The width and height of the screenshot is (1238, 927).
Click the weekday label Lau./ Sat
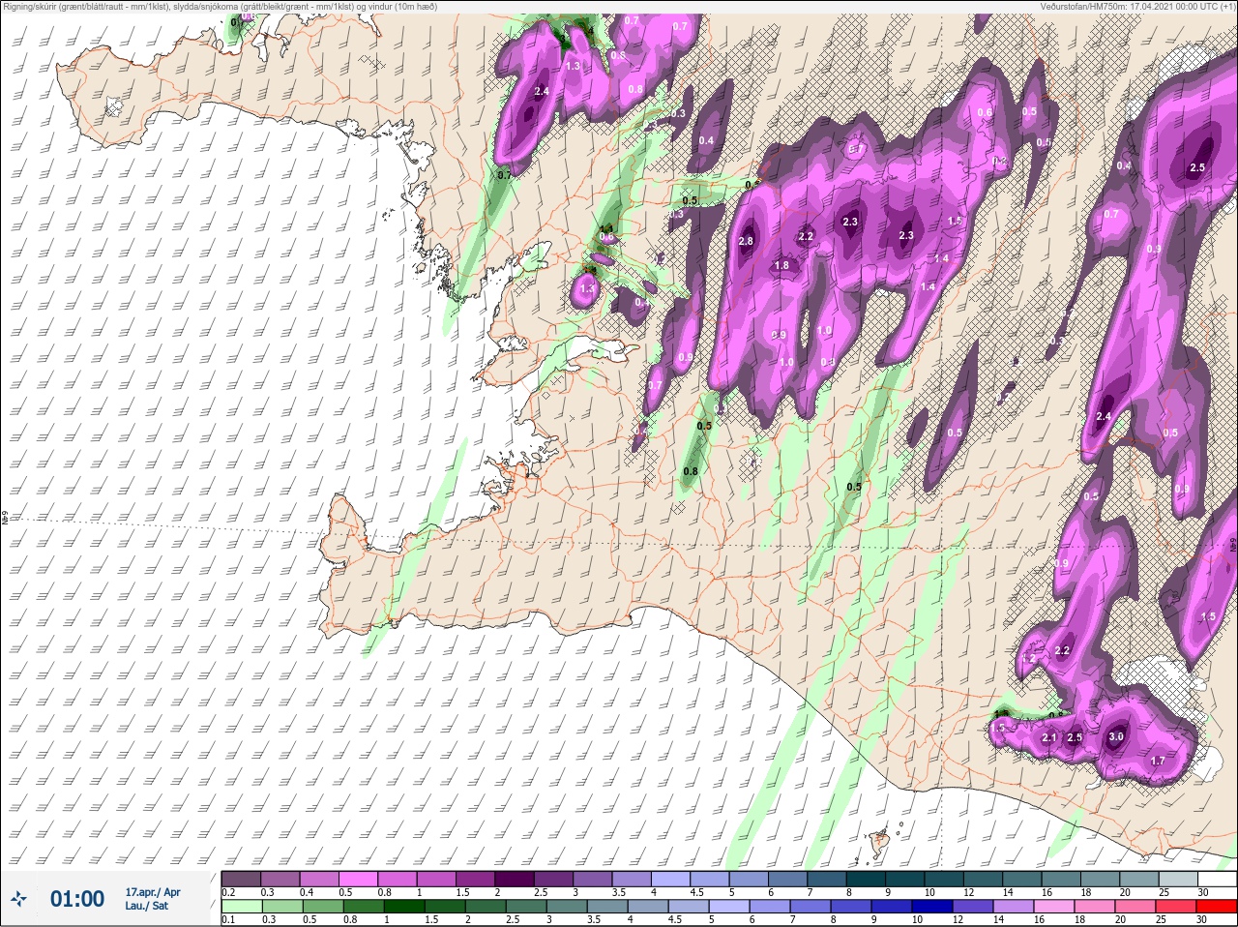[x=147, y=906]
